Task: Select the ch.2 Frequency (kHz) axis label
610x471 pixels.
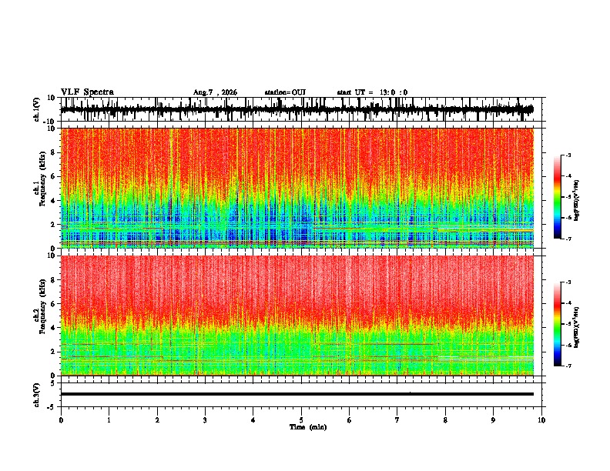Action: pyautogui.click(x=40, y=306)
